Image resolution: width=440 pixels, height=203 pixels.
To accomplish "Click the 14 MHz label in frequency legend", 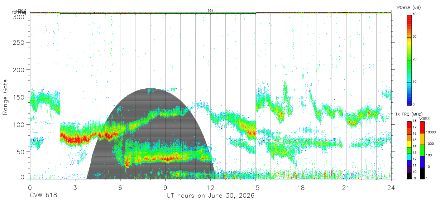I will coord(415,146).
